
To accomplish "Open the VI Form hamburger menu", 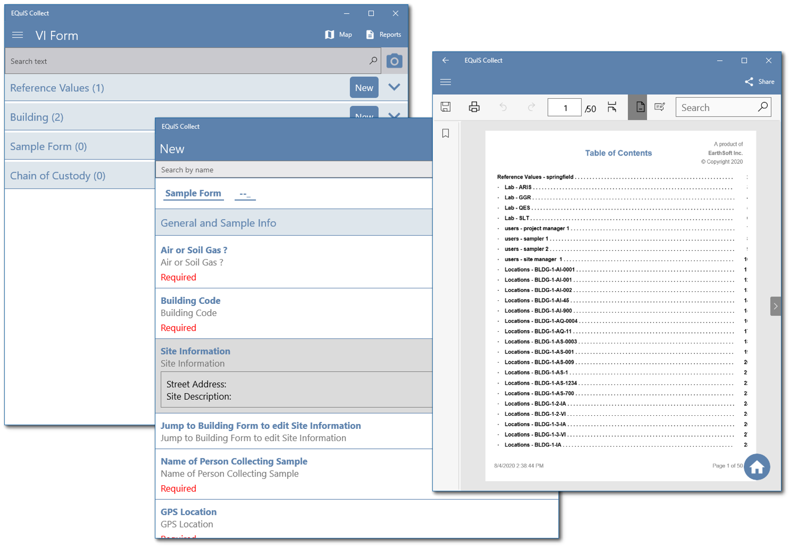I will [17, 35].
